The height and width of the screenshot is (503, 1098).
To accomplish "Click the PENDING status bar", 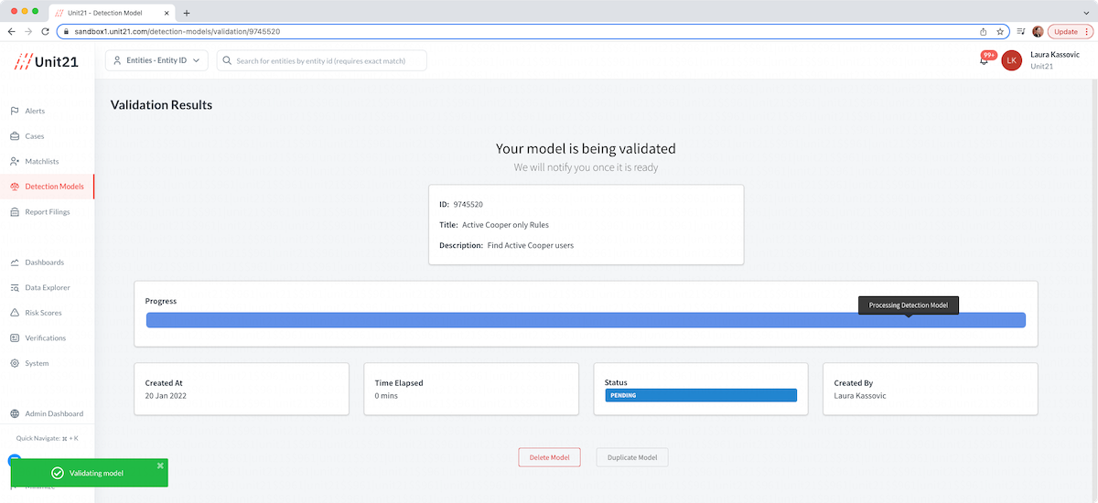I will point(701,395).
